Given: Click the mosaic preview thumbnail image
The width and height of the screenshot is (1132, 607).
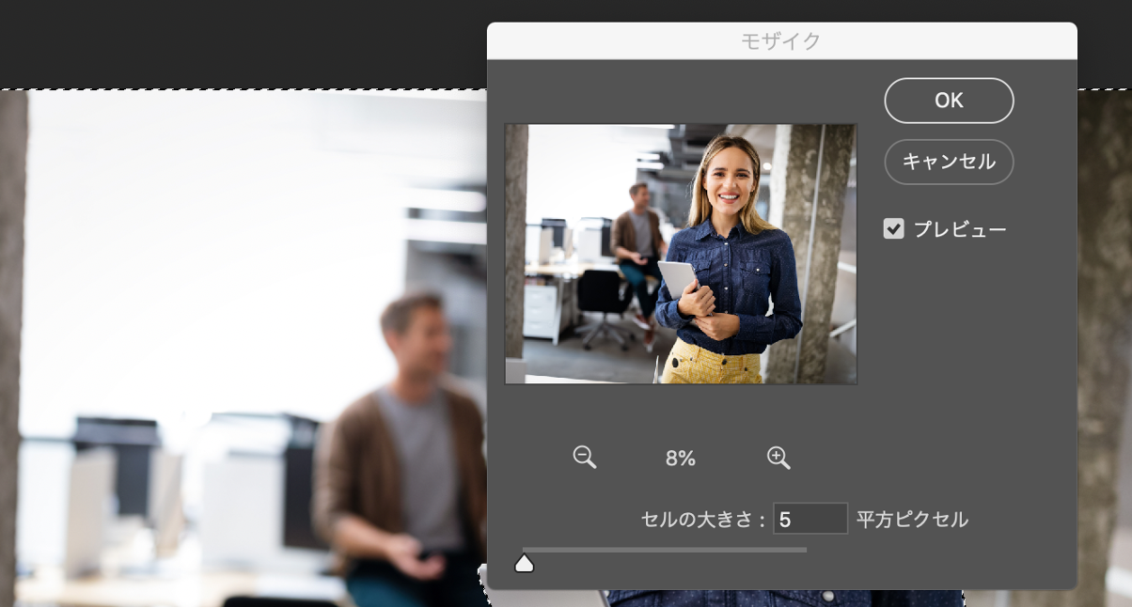Looking at the screenshot, I should pyautogui.click(x=681, y=254).
